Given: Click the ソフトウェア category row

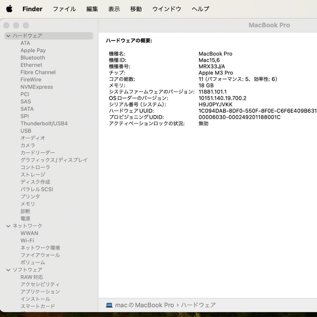Looking at the screenshot, I should point(48,270).
